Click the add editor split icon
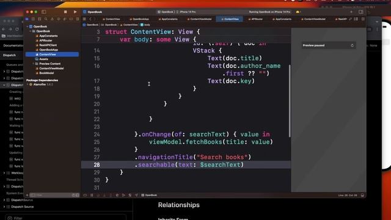 click(363, 19)
